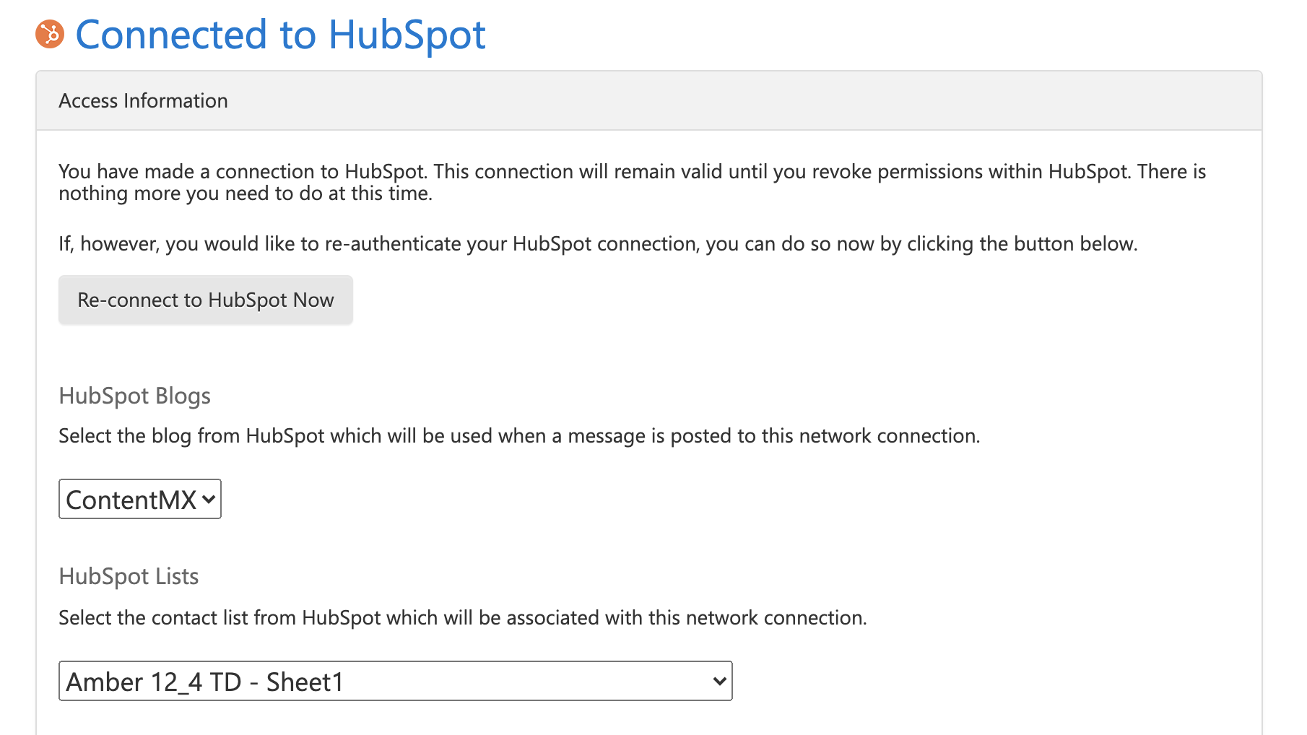Click the Connected to HubSpot heading
The height and width of the screenshot is (735, 1307).
[283, 33]
